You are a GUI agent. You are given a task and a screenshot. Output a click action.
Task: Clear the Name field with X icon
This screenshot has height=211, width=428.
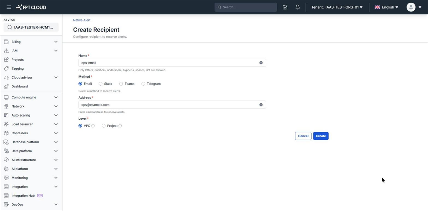261,63
